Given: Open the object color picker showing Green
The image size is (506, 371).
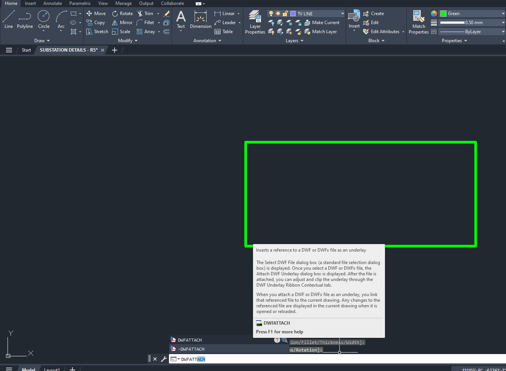Looking at the screenshot, I should [x=503, y=13].
